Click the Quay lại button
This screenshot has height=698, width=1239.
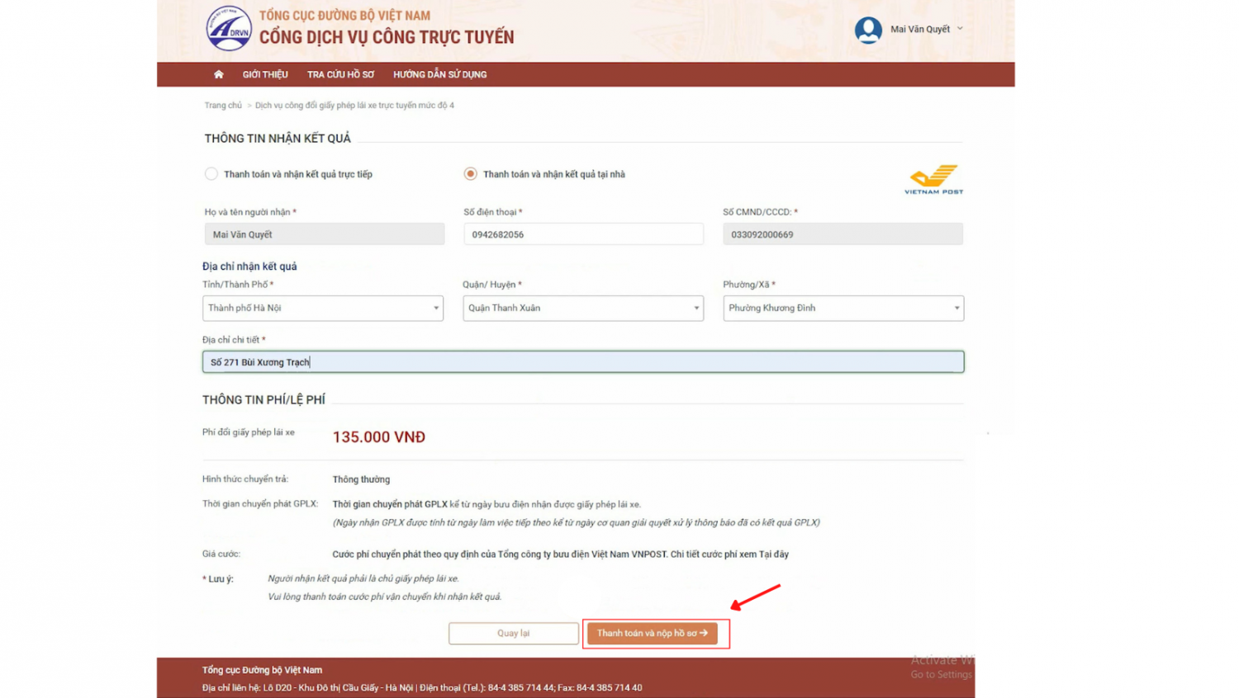point(513,633)
